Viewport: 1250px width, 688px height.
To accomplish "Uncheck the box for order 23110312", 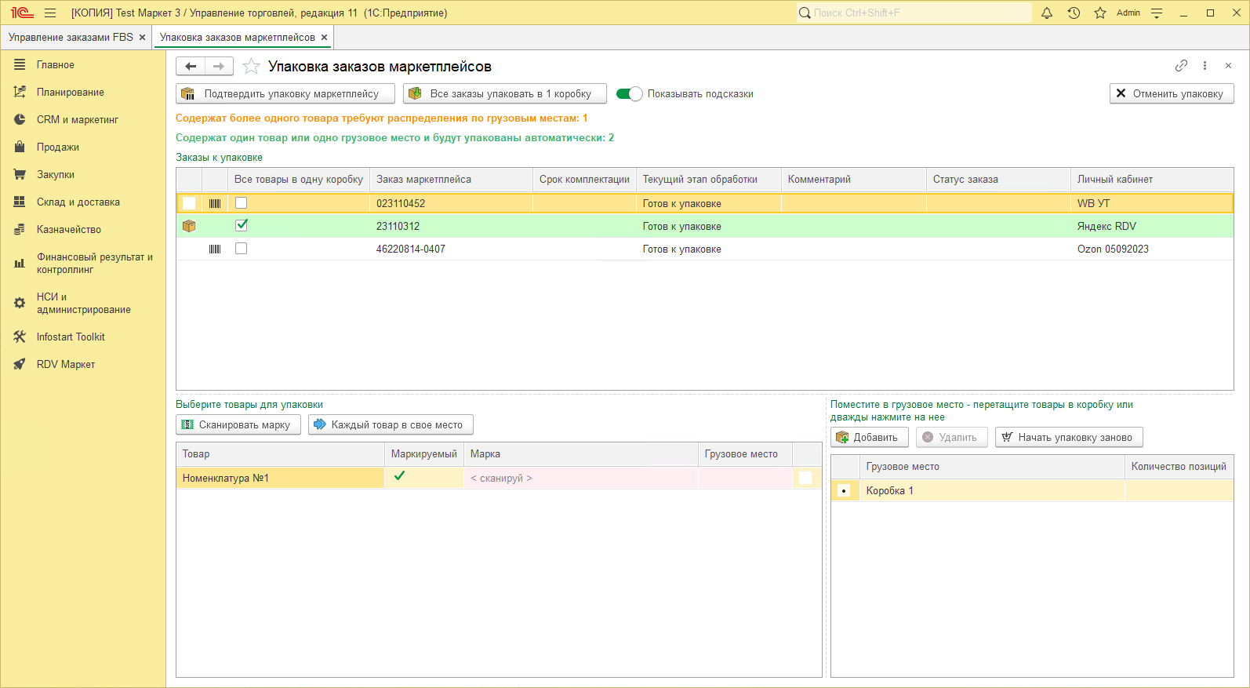I will (242, 226).
